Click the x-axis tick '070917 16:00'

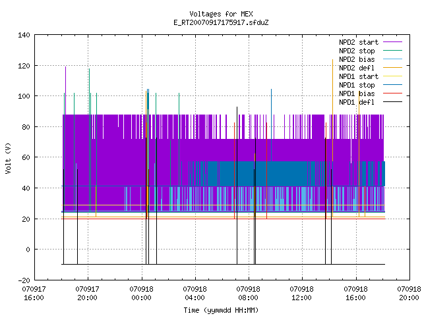tap(34, 294)
